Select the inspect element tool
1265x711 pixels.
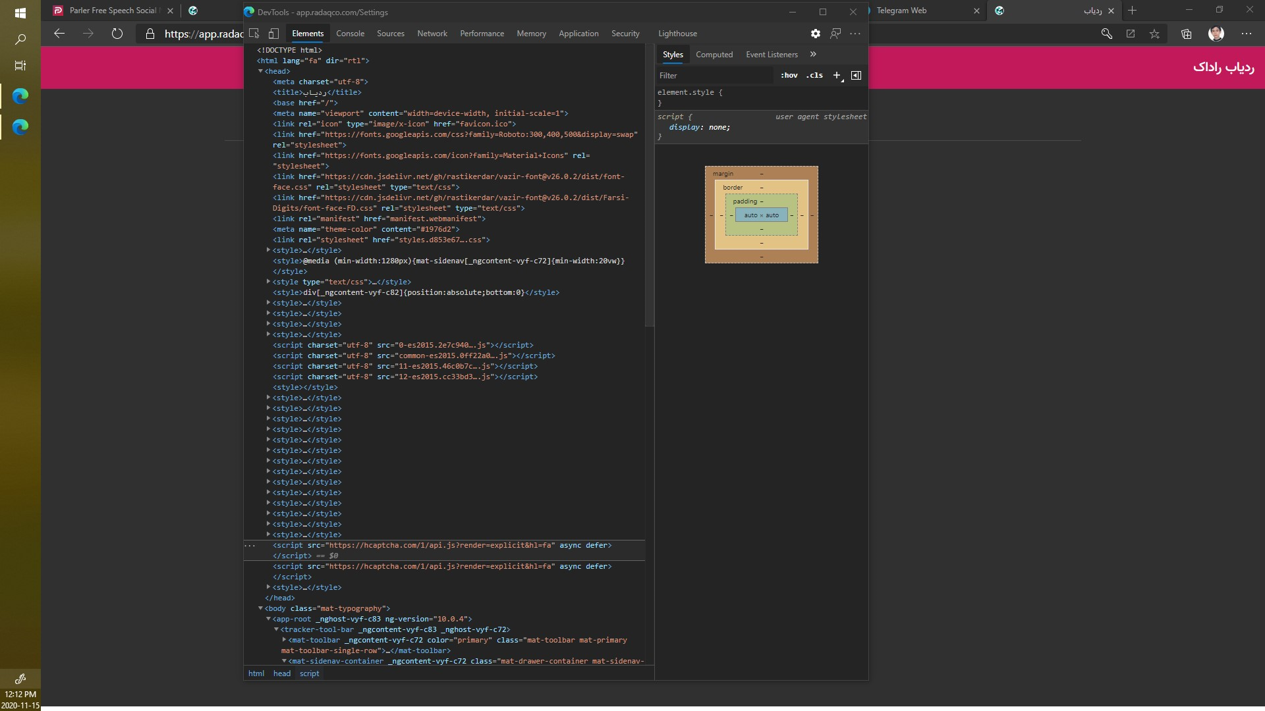[255, 34]
